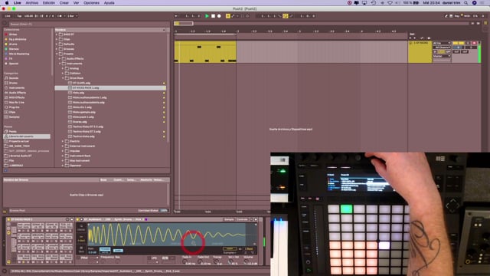Open the 'All Ins' input type dropdown
The width and height of the screenshot is (490, 276).
pos(442,43)
